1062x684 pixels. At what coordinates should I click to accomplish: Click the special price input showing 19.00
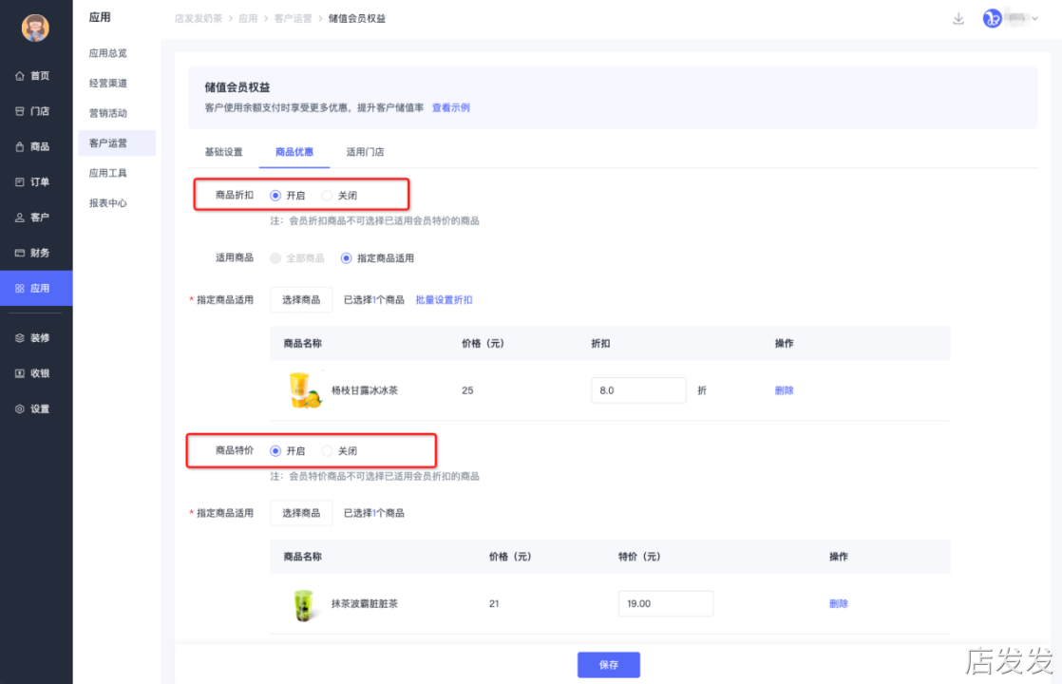click(x=666, y=604)
